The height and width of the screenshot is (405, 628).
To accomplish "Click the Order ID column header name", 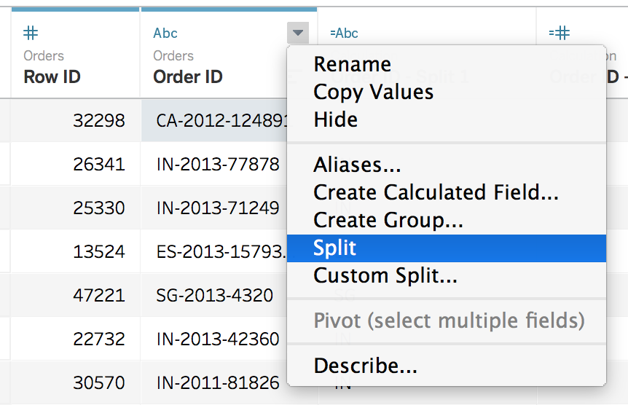I will (x=188, y=76).
